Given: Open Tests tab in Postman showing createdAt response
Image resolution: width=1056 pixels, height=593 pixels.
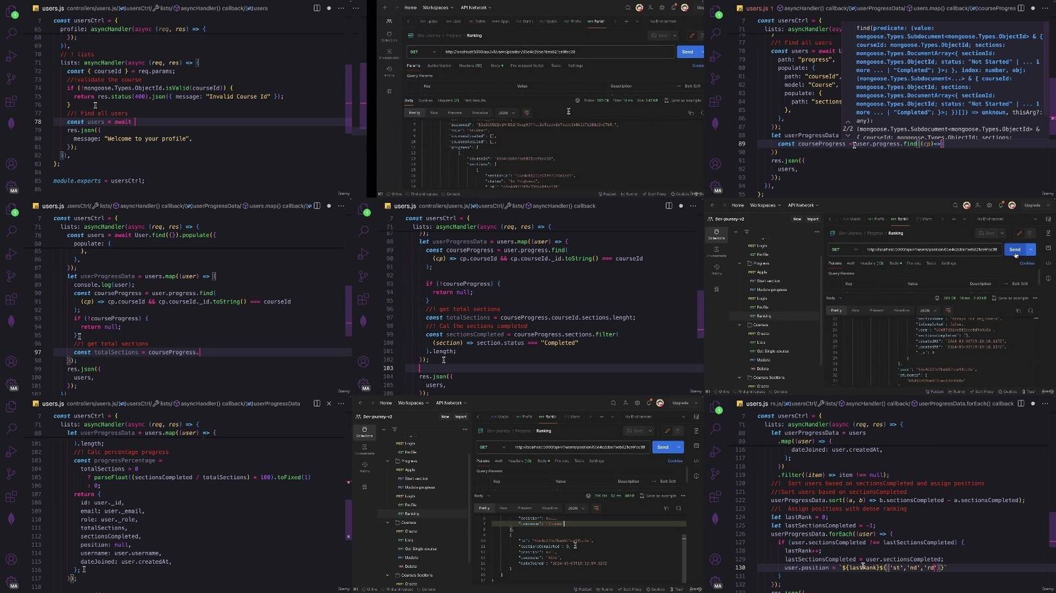Looking at the screenshot, I should 931,263.
